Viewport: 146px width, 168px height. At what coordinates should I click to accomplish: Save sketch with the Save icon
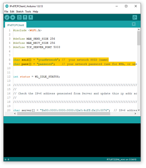pos(30,17)
